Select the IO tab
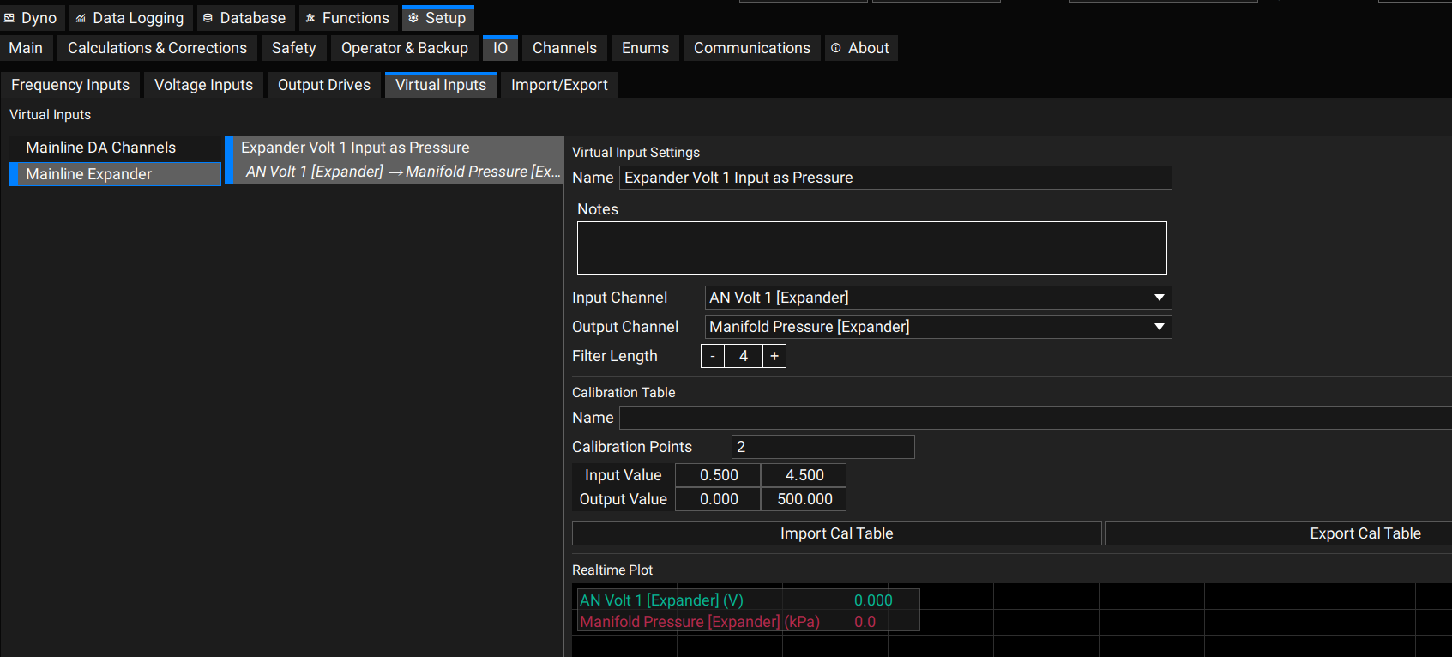1452x657 pixels. point(500,48)
